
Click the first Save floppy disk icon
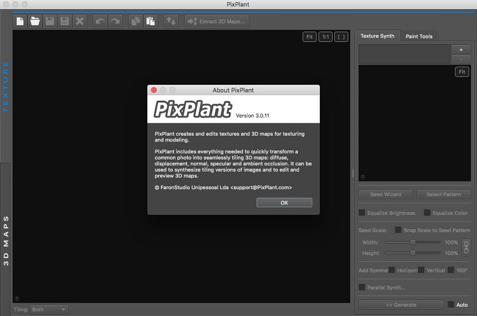click(50, 22)
